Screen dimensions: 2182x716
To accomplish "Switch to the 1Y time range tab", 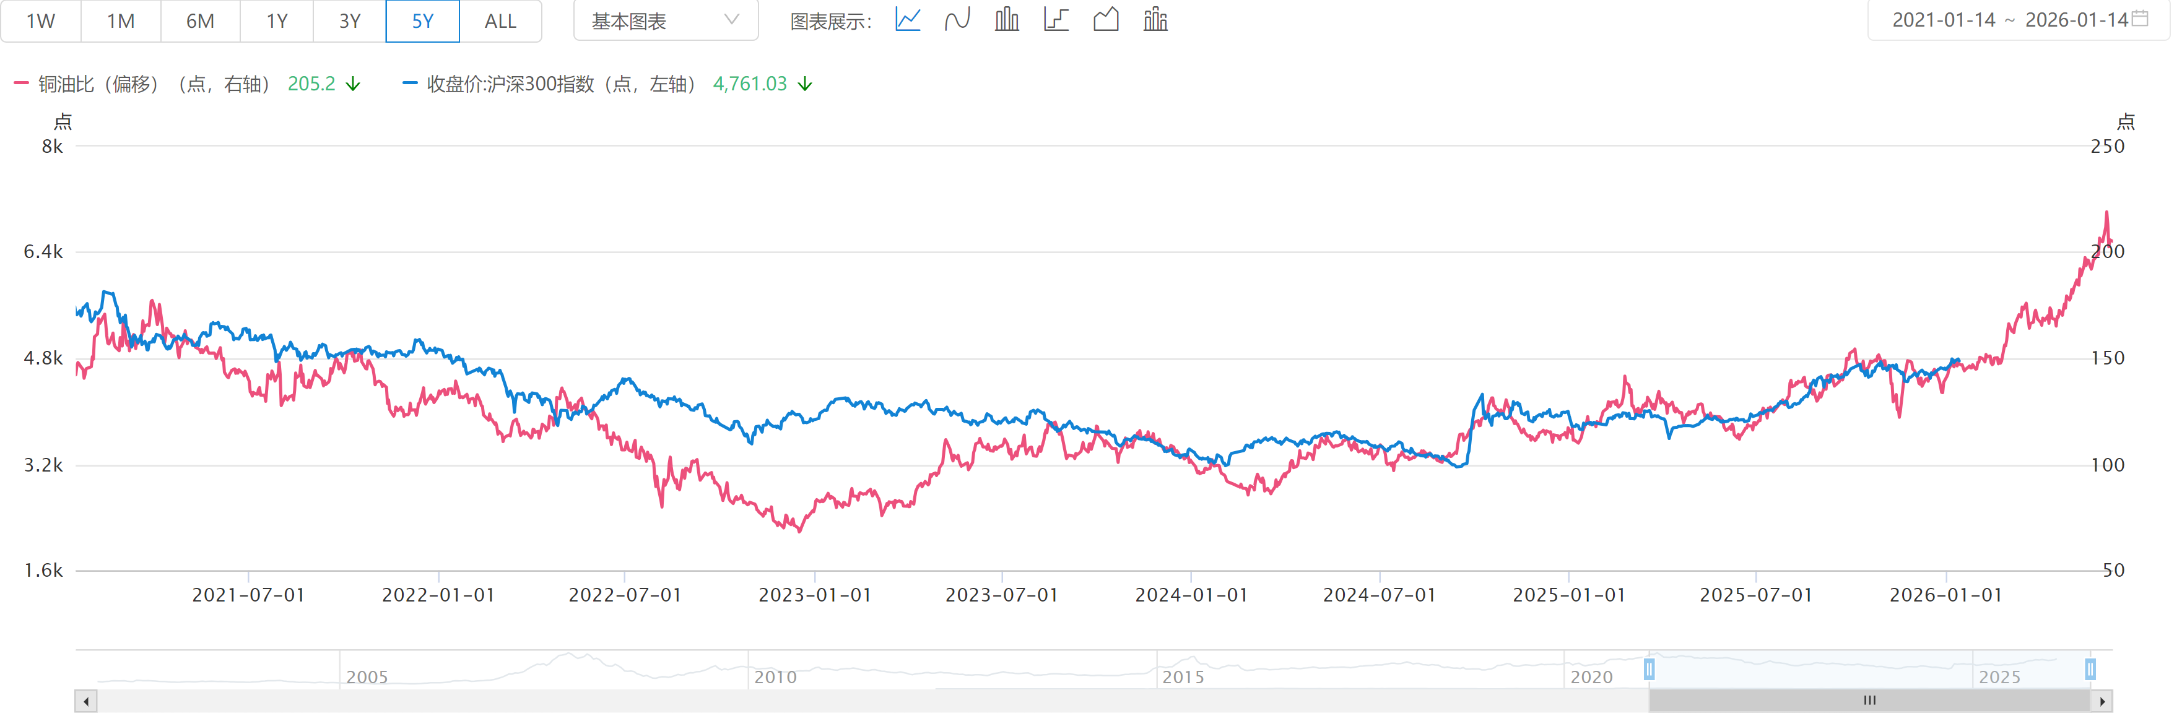I will tap(277, 21).
